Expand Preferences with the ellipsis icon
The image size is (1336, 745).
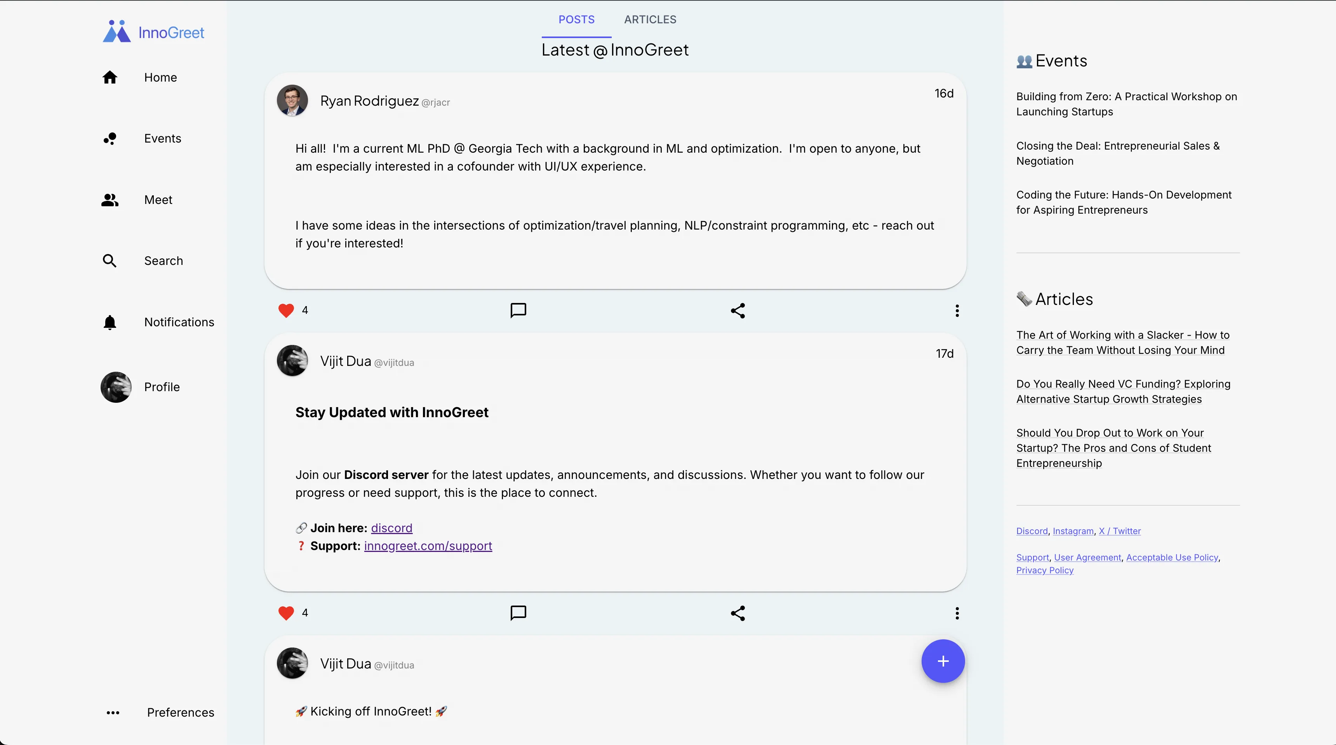[113, 712]
